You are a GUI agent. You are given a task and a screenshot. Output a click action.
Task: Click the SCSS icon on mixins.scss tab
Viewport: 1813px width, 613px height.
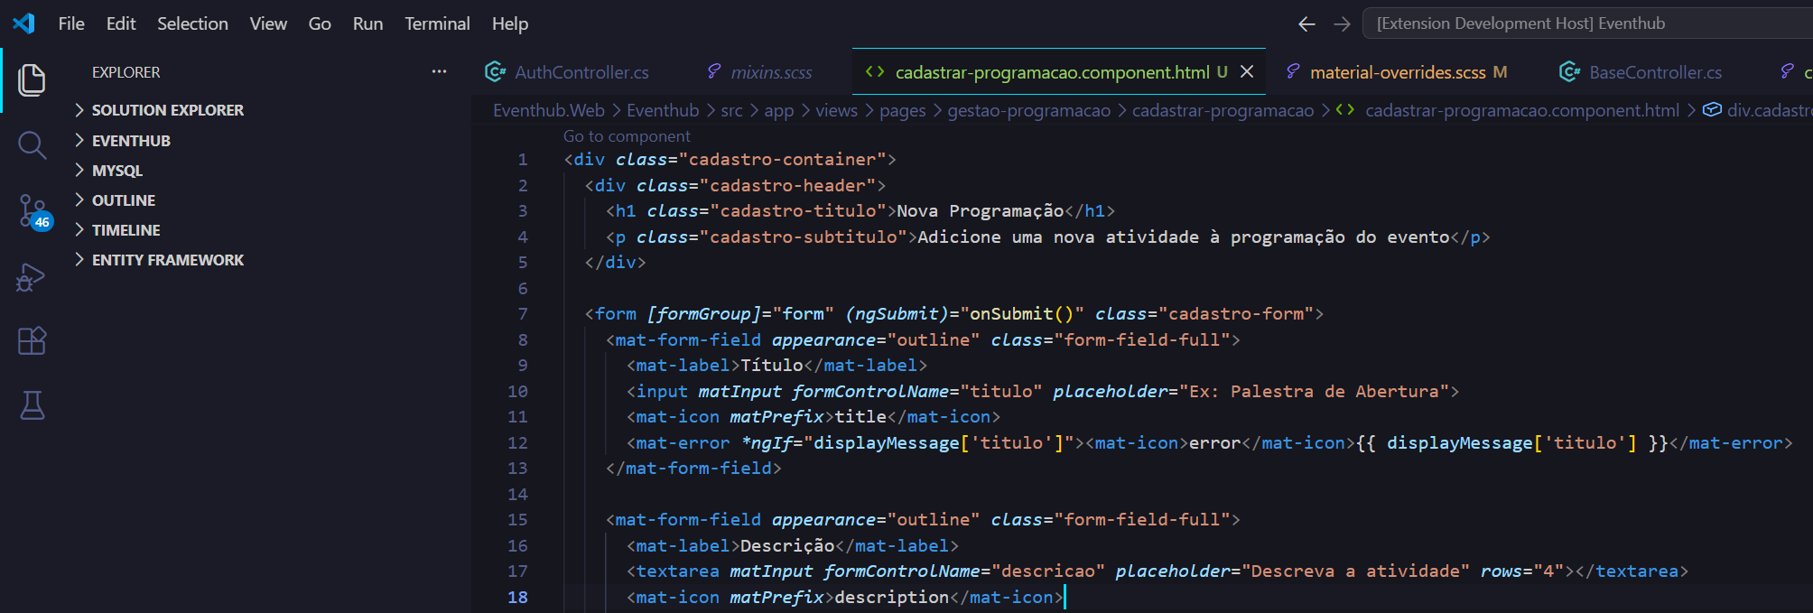coord(713,72)
